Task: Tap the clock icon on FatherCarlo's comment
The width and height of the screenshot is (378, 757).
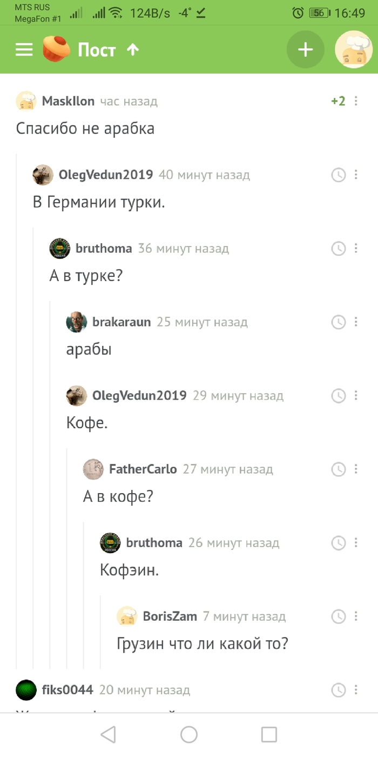Action: tap(339, 469)
